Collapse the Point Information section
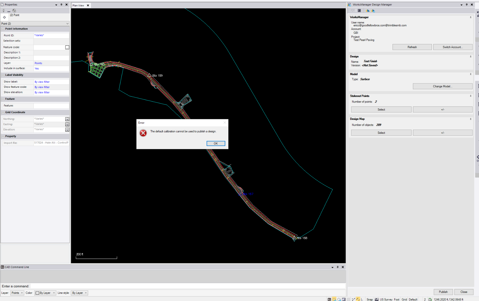Screen dimensions: 479x301 coord(3,29)
